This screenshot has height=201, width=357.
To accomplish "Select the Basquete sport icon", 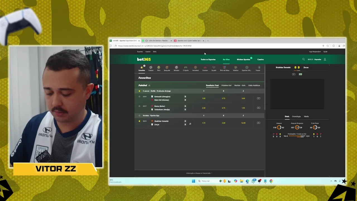I will (167, 68).
